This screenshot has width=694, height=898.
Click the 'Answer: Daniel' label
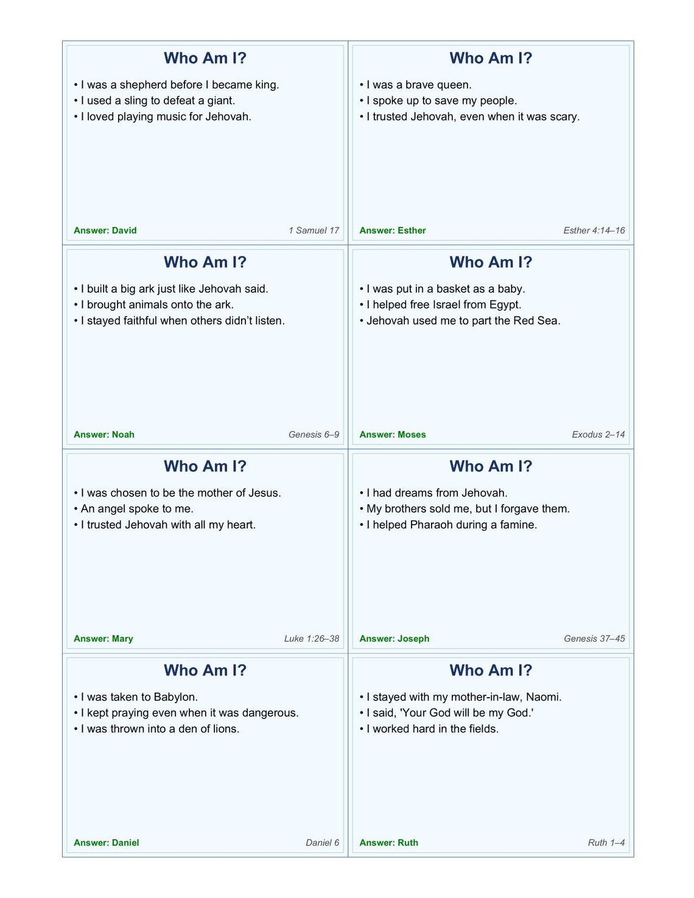[x=106, y=843]
